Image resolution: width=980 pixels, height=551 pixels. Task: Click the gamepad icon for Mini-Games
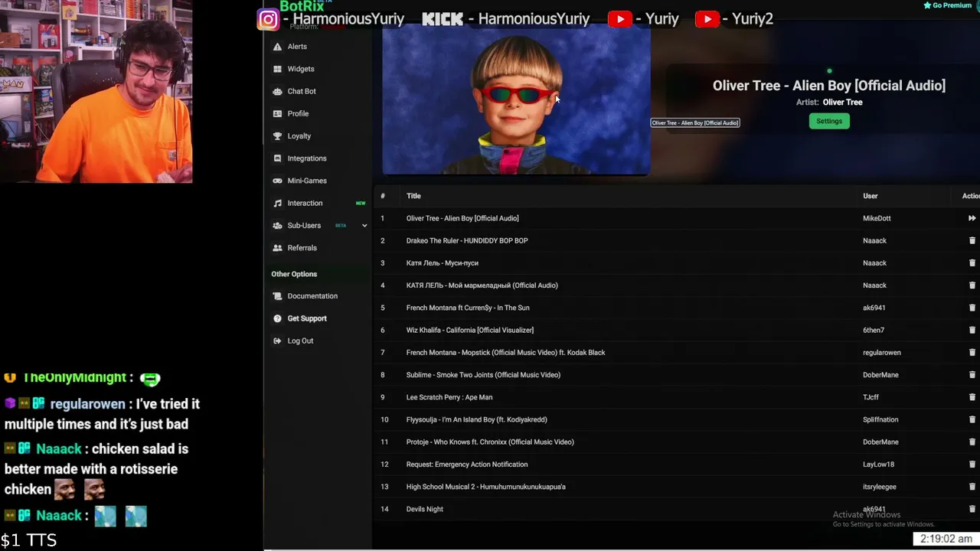(x=277, y=181)
